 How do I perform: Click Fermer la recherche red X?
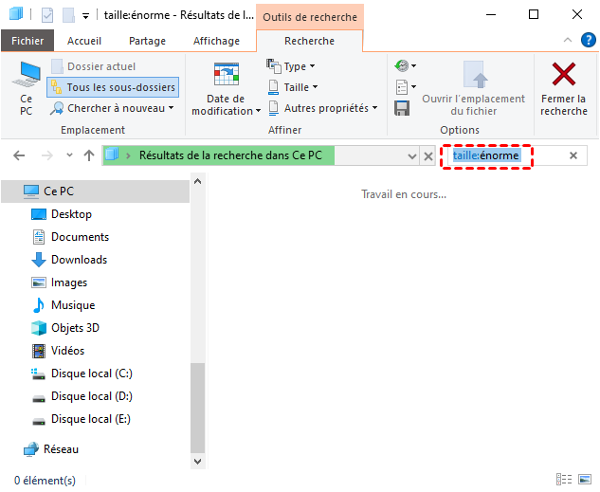pos(564,88)
